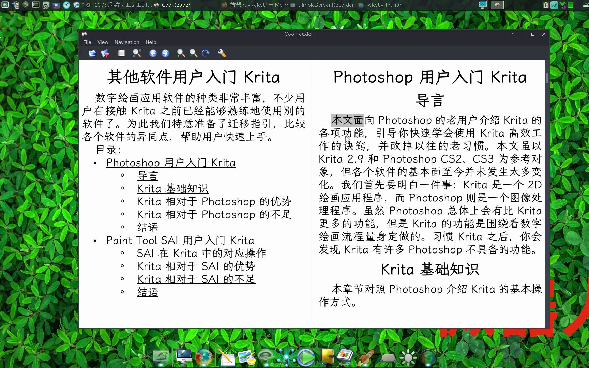Open the first '导言' contents link
The width and height of the screenshot is (589, 368).
[x=148, y=175]
